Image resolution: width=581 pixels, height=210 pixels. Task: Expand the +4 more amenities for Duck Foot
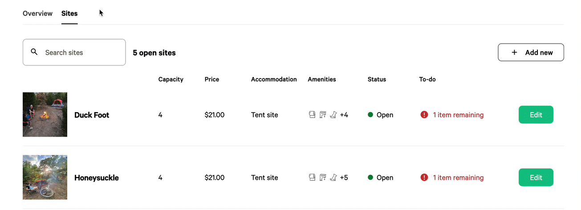pos(344,115)
